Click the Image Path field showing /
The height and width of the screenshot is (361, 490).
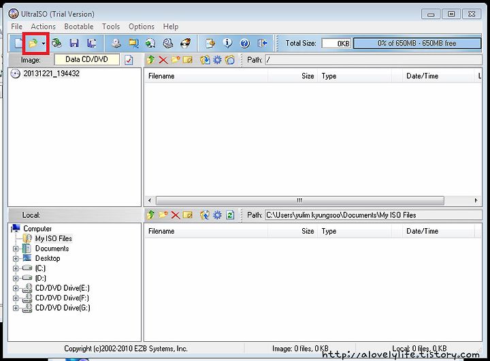coord(374,59)
